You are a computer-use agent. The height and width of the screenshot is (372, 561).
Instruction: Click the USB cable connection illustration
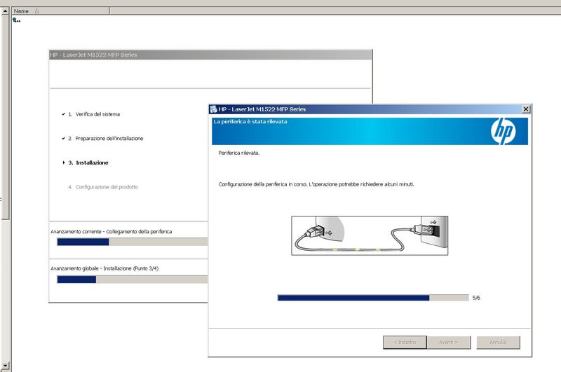click(x=370, y=235)
